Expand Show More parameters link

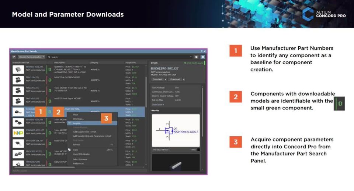point(157,105)
